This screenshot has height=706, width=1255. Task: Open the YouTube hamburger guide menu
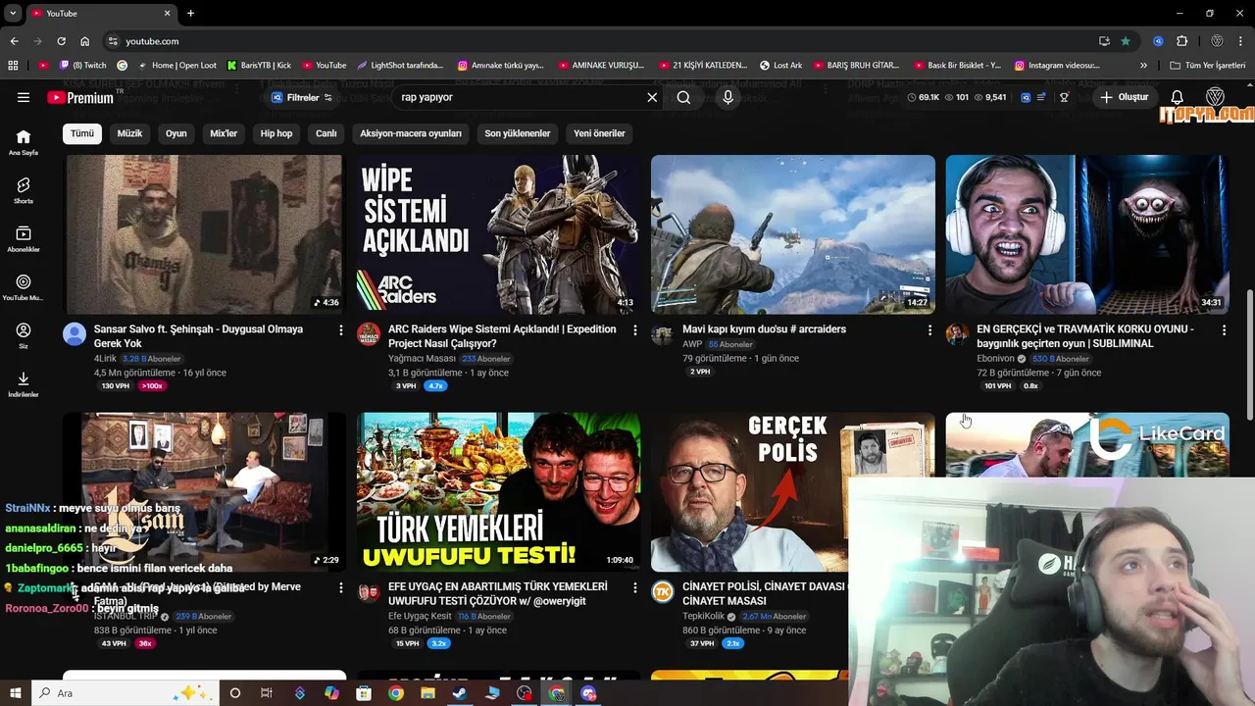click(24, 97)
